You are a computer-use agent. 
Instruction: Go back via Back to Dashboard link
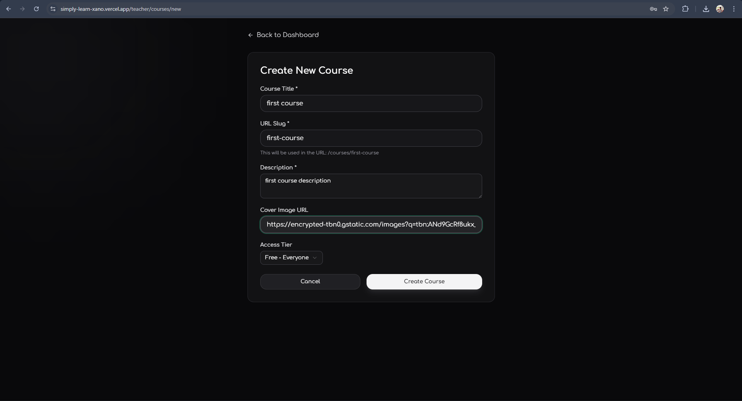pyautogui.click(x=283, y=35)
